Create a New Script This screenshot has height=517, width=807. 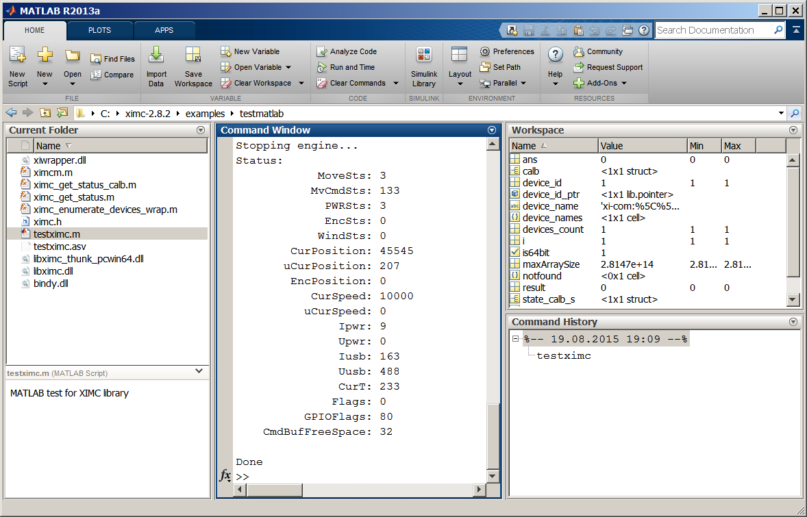(17, 65)
